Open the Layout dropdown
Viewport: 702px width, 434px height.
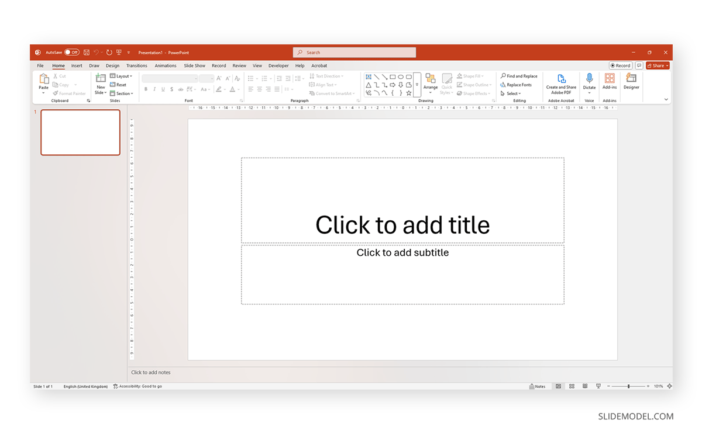[121, 75]
